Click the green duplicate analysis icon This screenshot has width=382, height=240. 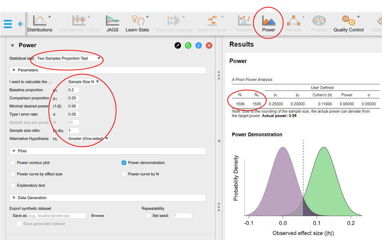click(188, 45)
